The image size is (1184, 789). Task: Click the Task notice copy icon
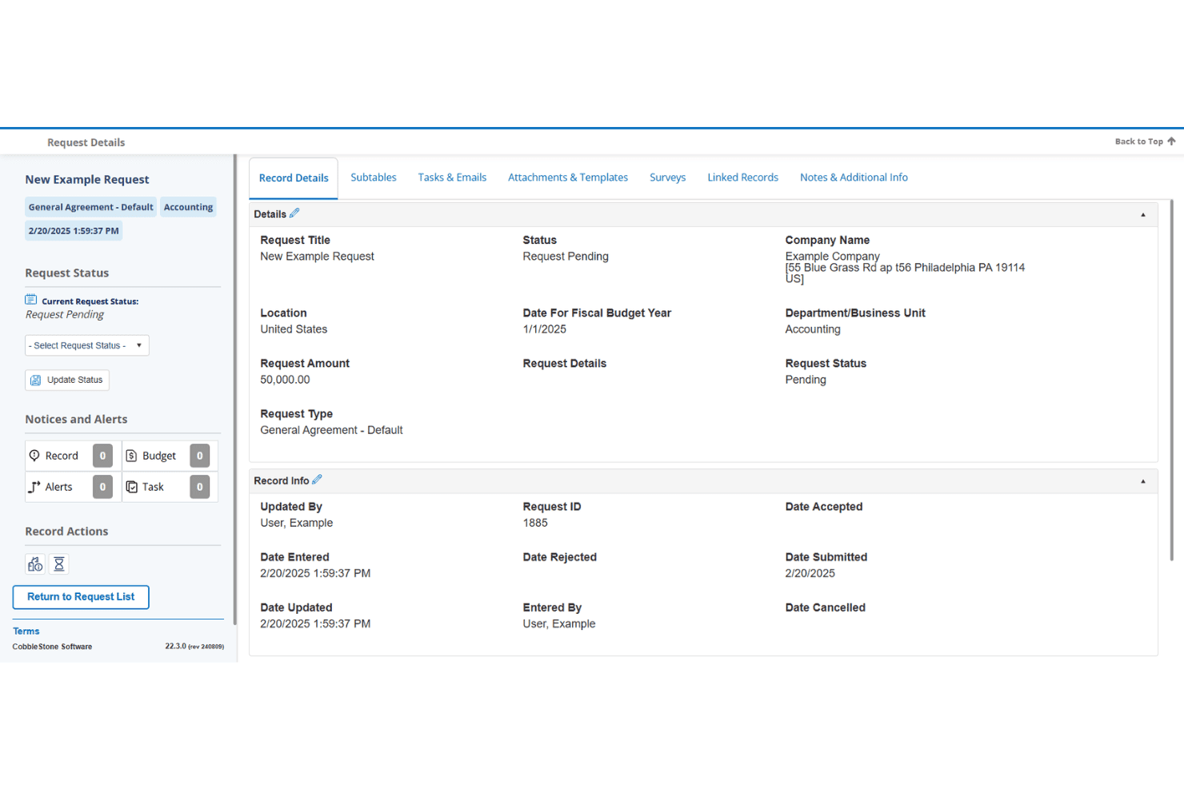point(132,487)
